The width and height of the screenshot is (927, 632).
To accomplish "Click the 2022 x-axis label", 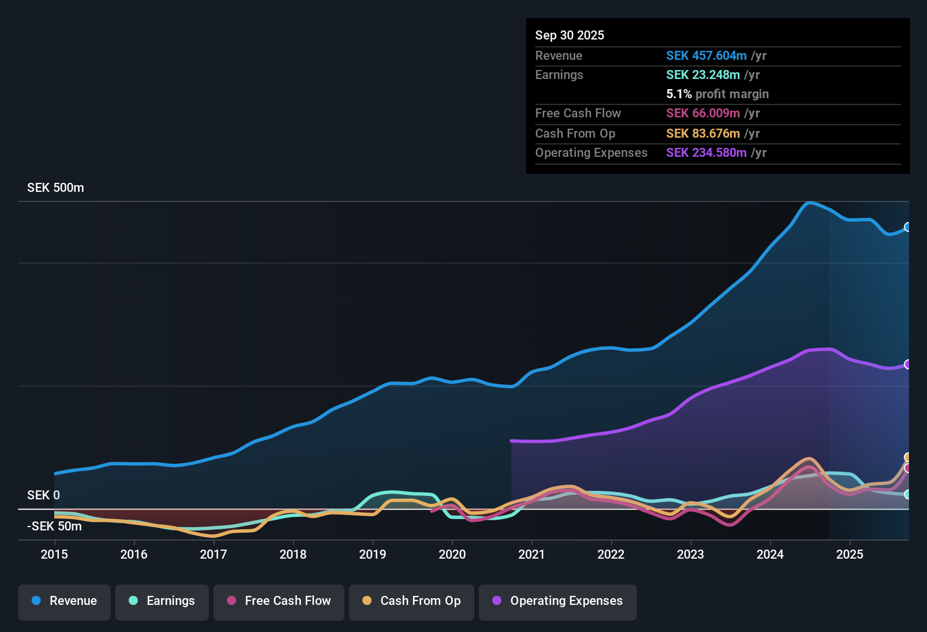I will (x=611, y=554).
